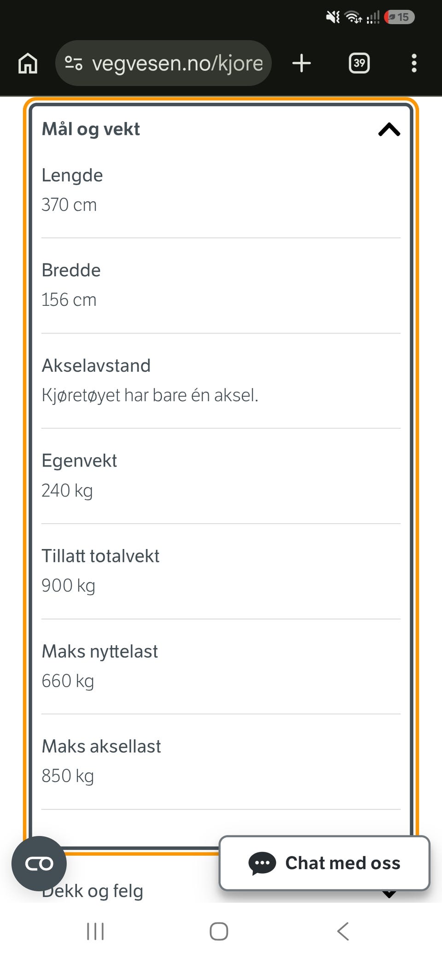Tap the vegvesen.no address bar
This screenshot has width=442, height=958.
point(163,63)
